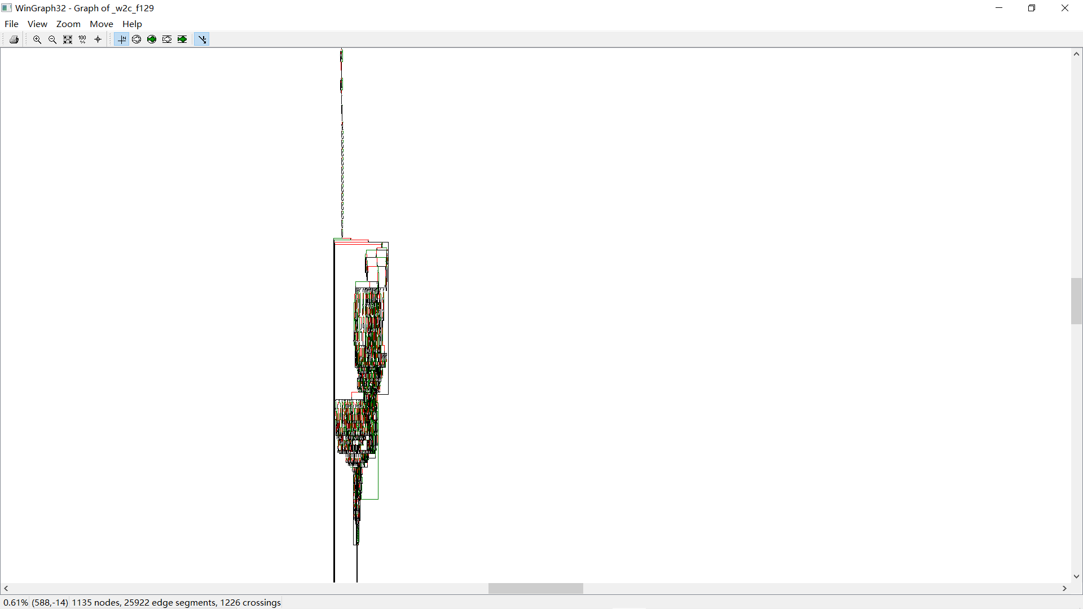1083x609 pixels.
Task: Click the horizontal scrollbar thumb
Action: click(x=535, y=588)
